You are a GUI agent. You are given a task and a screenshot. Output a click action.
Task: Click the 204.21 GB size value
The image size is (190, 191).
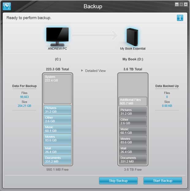pos(24,106)
